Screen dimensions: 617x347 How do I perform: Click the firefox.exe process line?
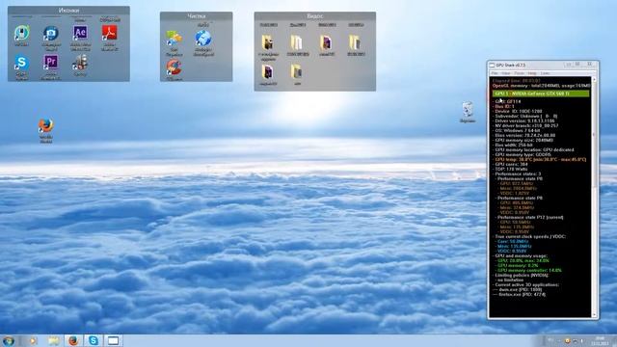click(x=519, y=294)
